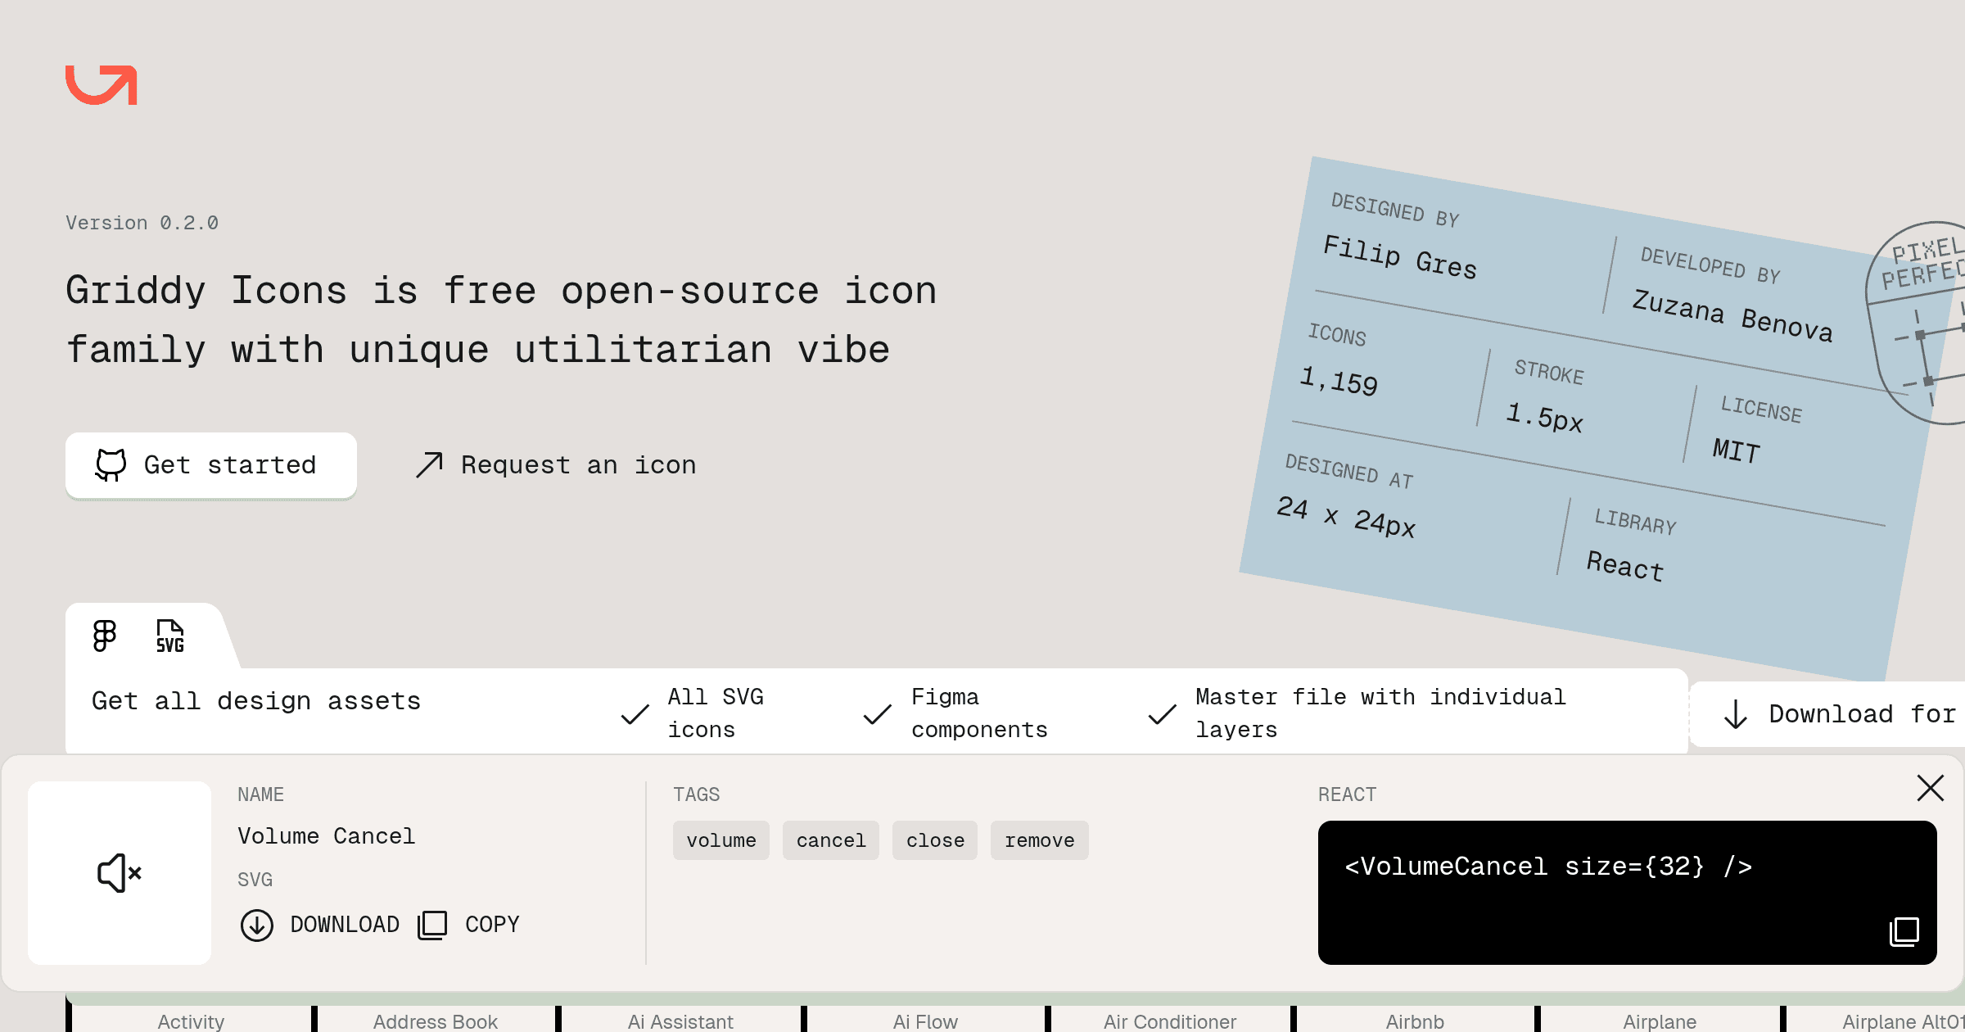Close the Volume Cancel details panel
The height and width of the screenshot is (1032, 1965).
pos(1930,788)
